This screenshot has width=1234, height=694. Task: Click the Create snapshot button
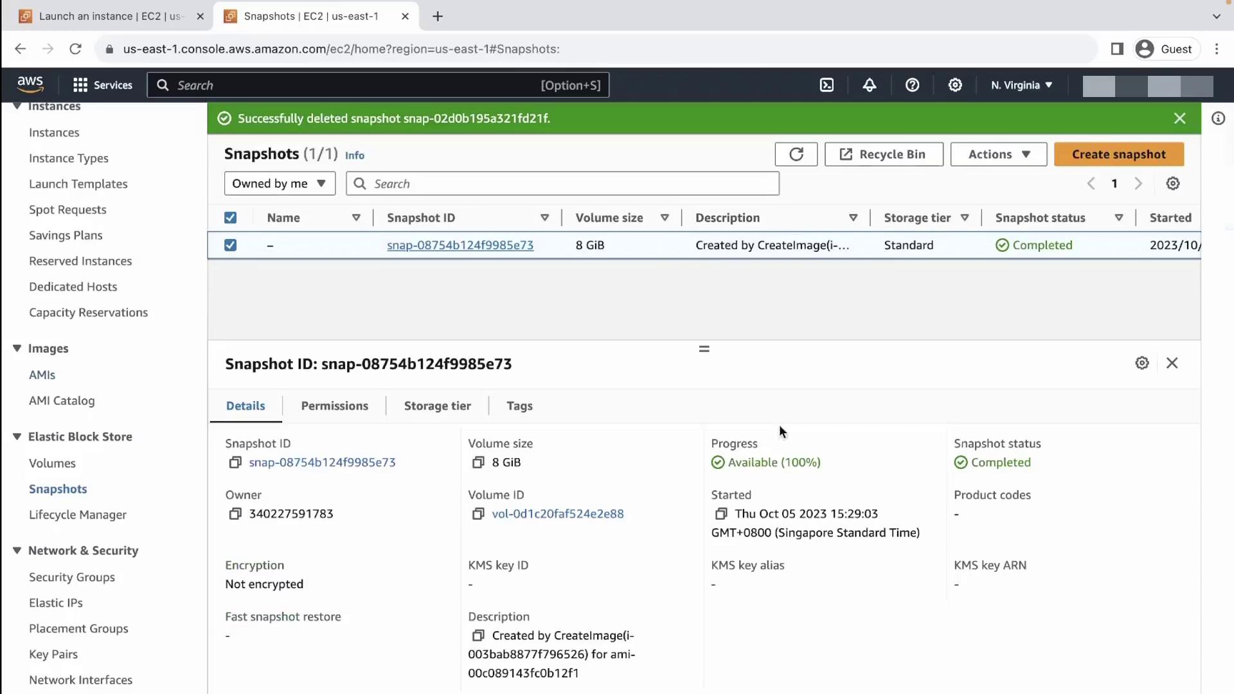coord(1118,154)
